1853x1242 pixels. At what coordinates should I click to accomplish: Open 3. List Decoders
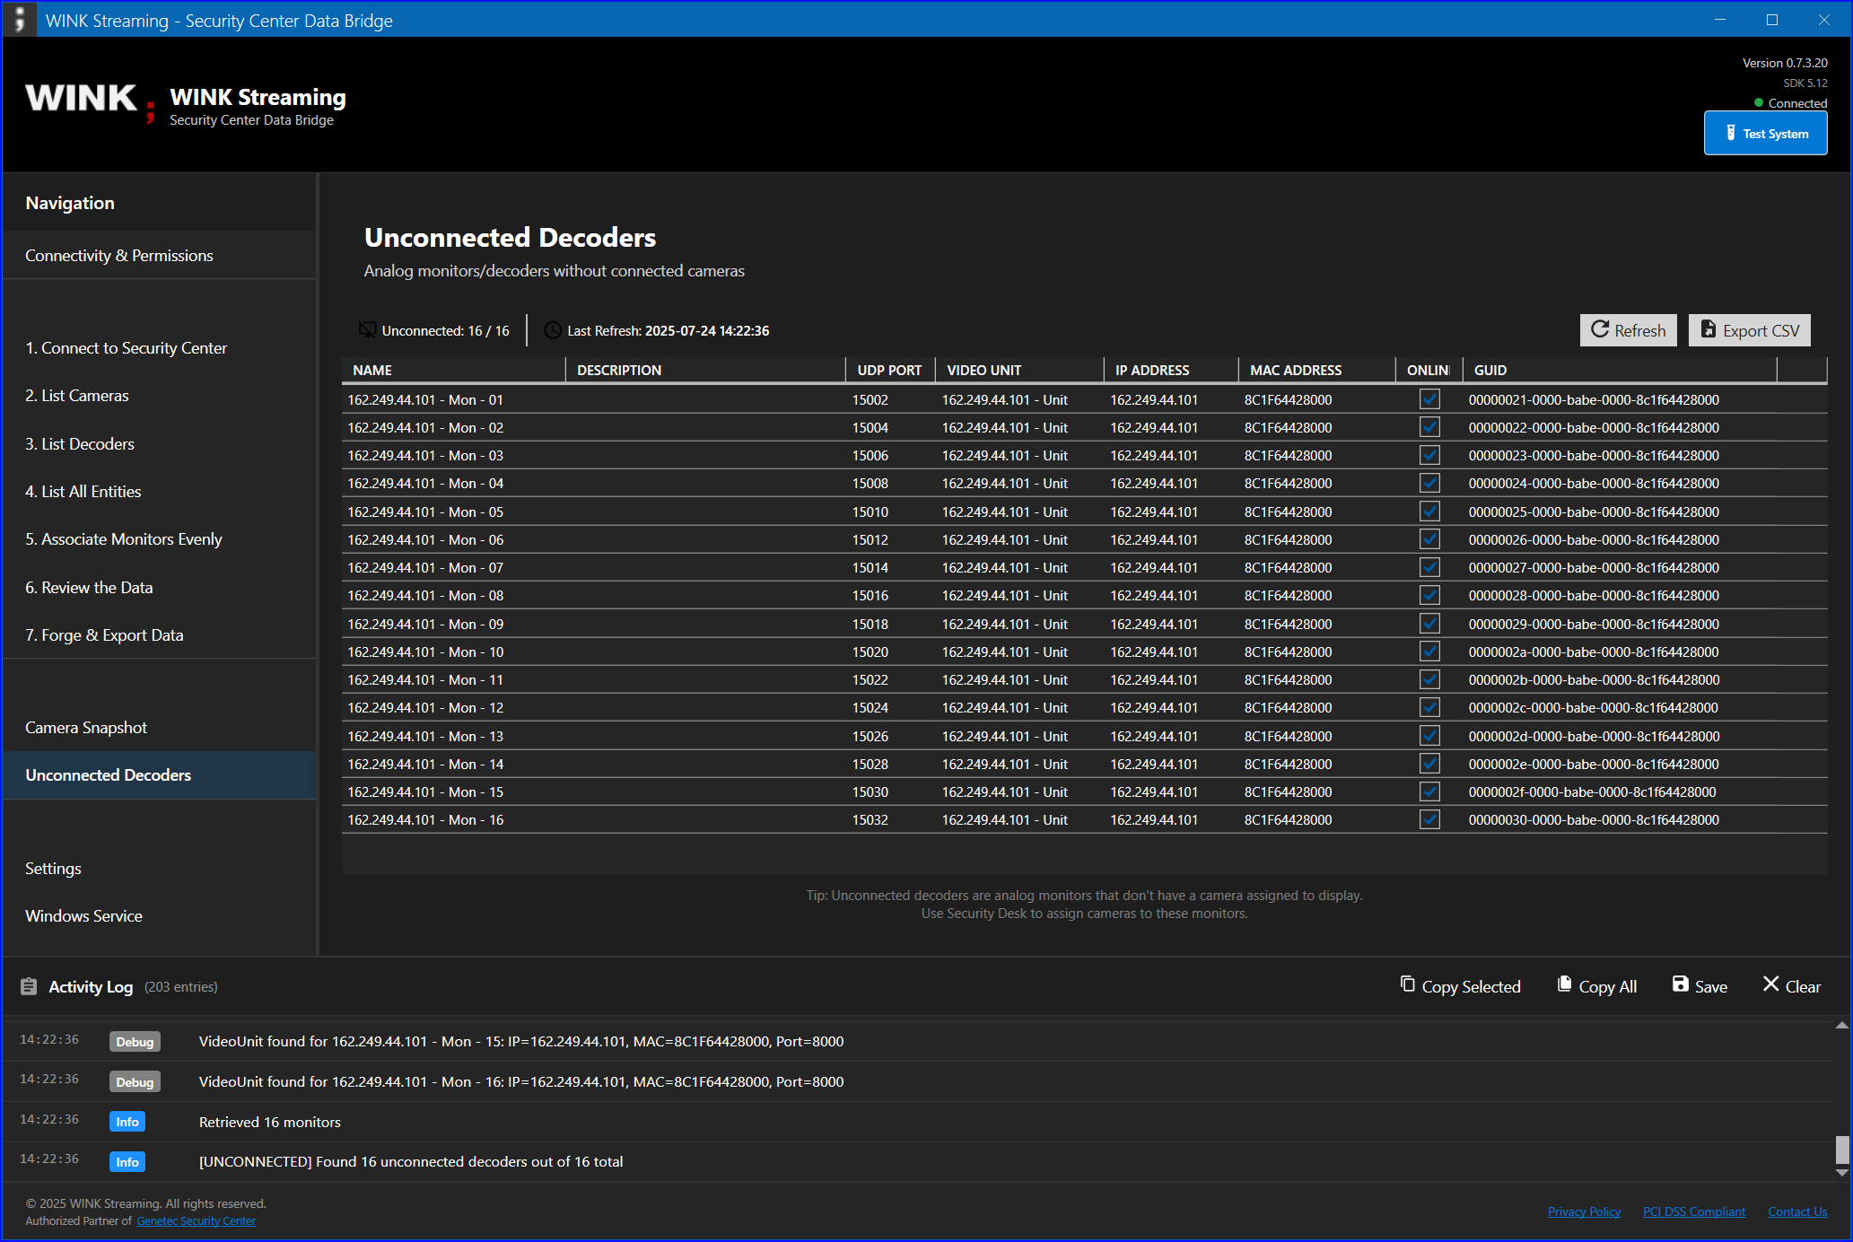click(159, 444)
